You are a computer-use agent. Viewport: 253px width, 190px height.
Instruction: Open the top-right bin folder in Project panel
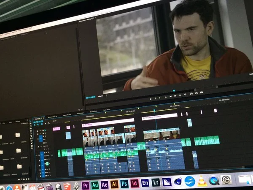(x=18, y=135)
